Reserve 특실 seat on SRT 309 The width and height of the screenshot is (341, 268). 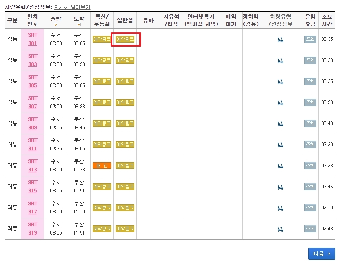pos(102,123)
